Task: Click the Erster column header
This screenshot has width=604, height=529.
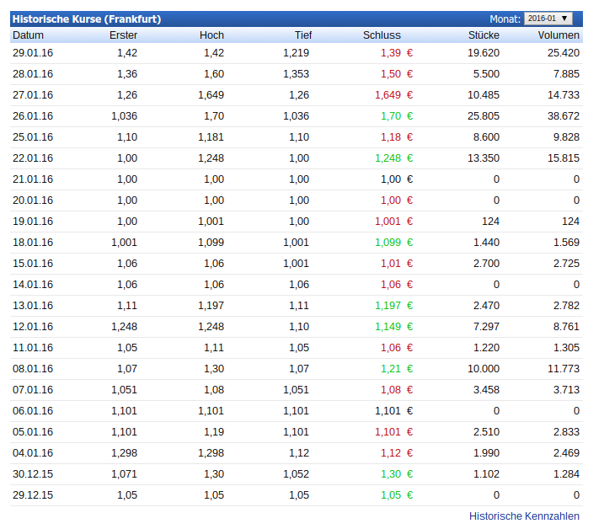Action: 123,35
